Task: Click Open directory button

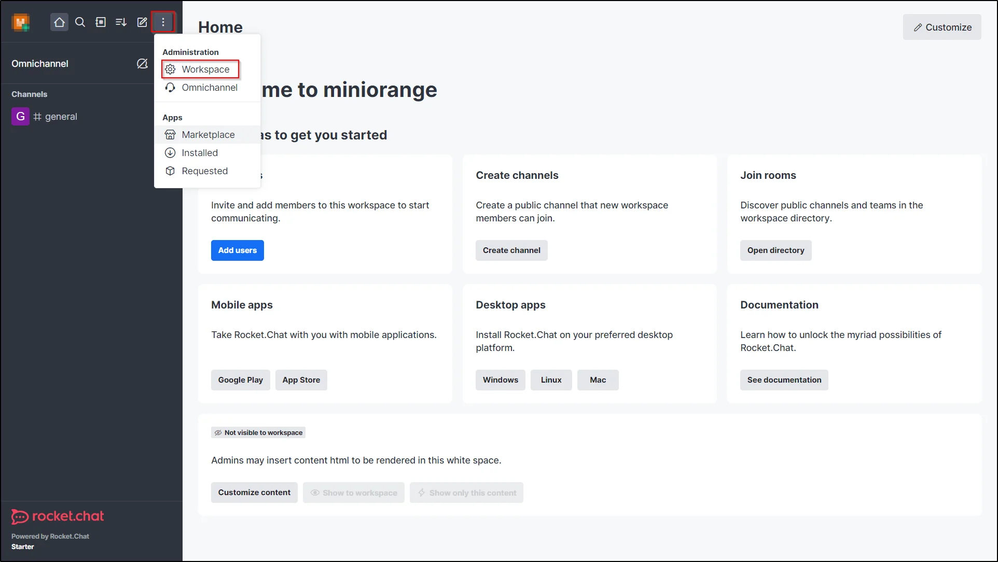Action: pyautogui.click(x=775, y=250)
